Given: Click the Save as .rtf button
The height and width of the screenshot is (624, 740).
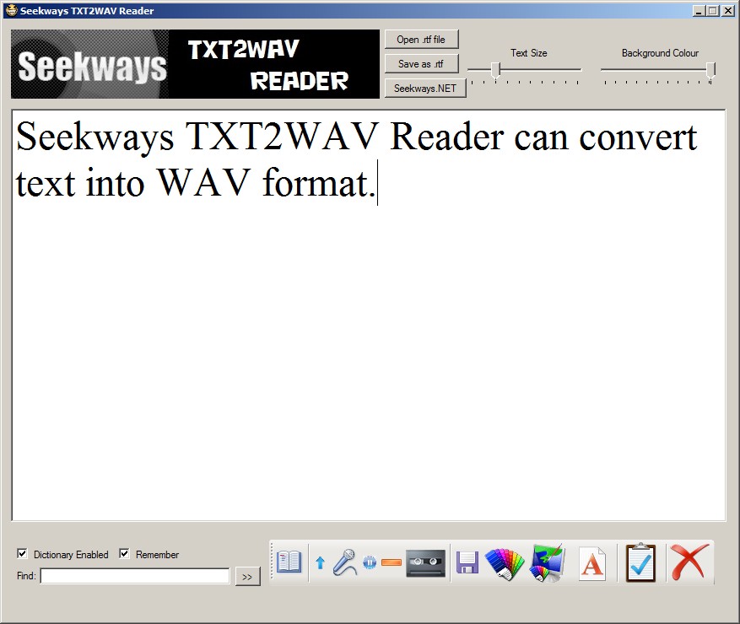Looking at the screenshot, I should 421,64.
